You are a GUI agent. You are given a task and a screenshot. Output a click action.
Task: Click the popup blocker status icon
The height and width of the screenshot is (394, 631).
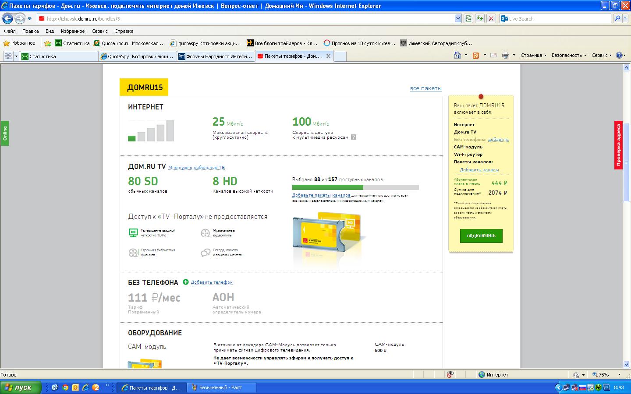(x=450, y=375)
